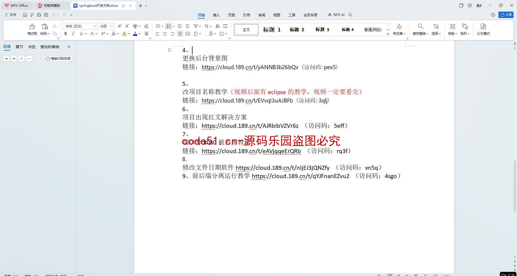Close the navigation pane with X

pos(69,47)
